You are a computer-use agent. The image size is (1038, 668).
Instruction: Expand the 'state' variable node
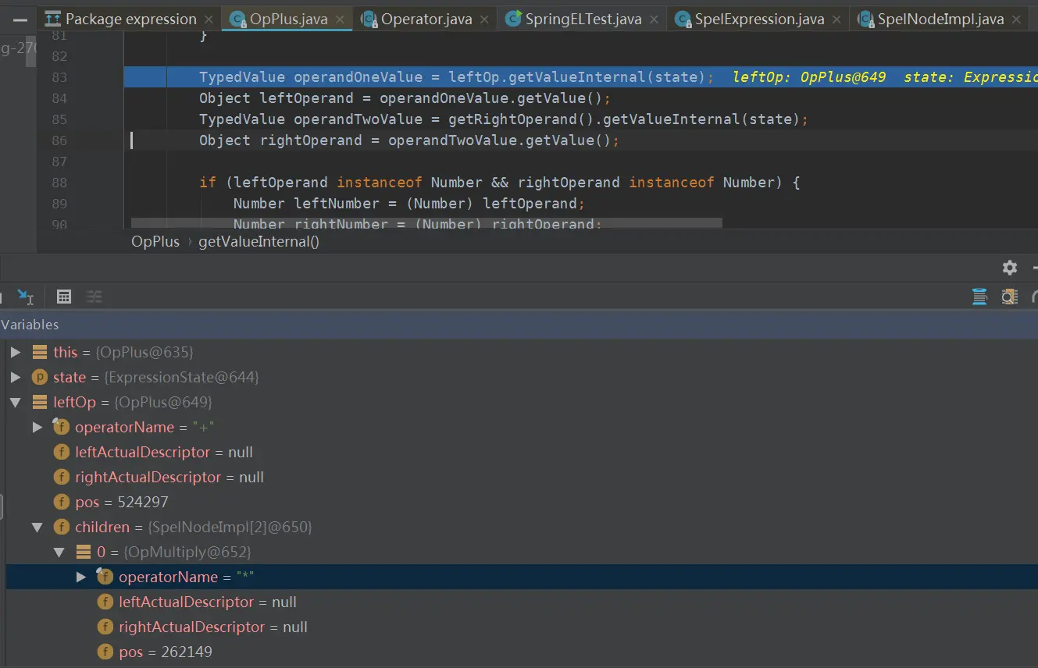click(x=15, y=377)
